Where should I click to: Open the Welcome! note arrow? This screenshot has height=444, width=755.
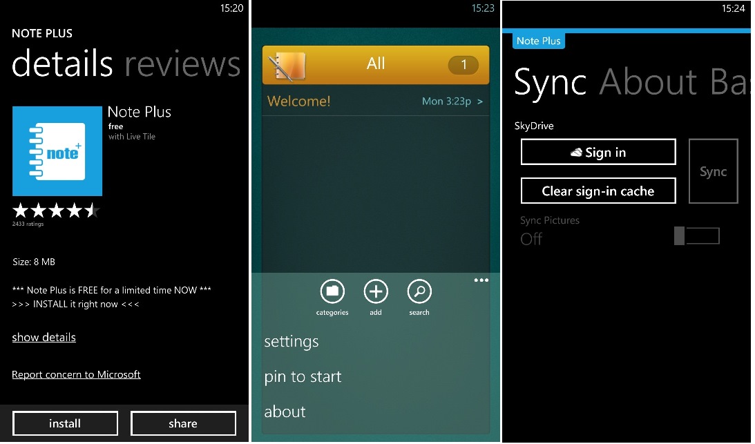[480, 102]
